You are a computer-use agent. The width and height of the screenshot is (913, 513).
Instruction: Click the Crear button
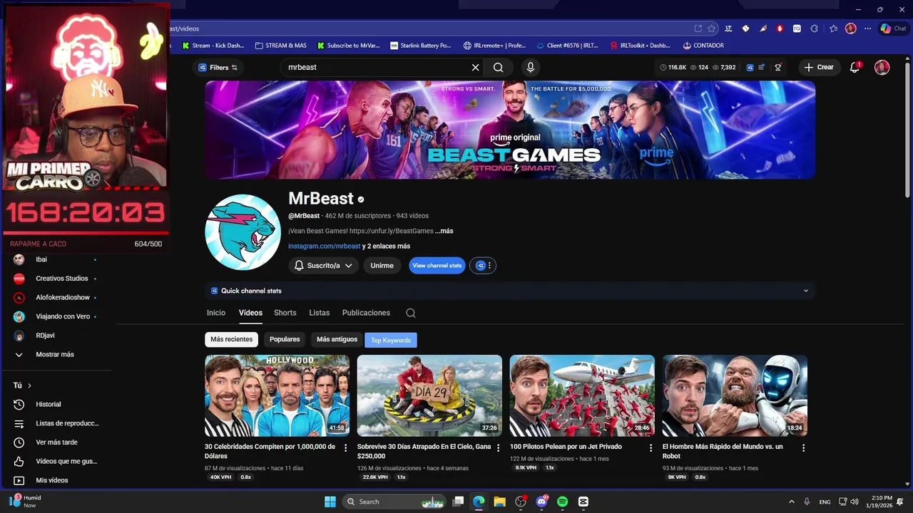tap(819, 67)
